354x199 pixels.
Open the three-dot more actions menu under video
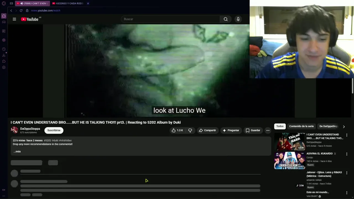point(268,130)
